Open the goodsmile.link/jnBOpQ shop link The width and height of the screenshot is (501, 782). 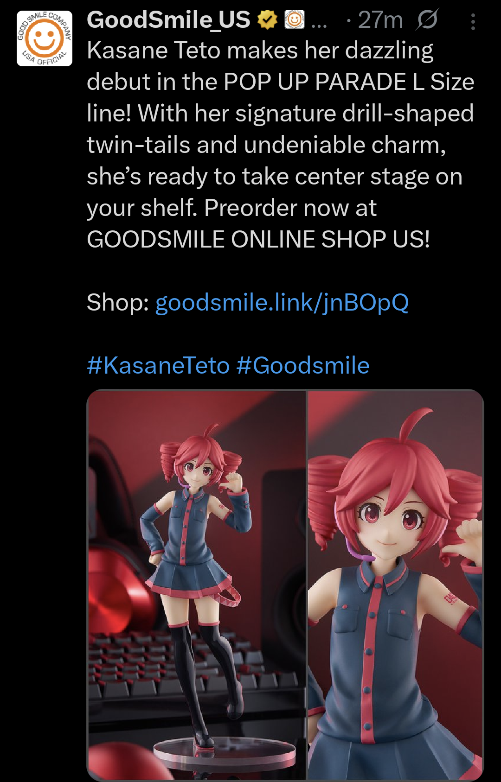282,303
